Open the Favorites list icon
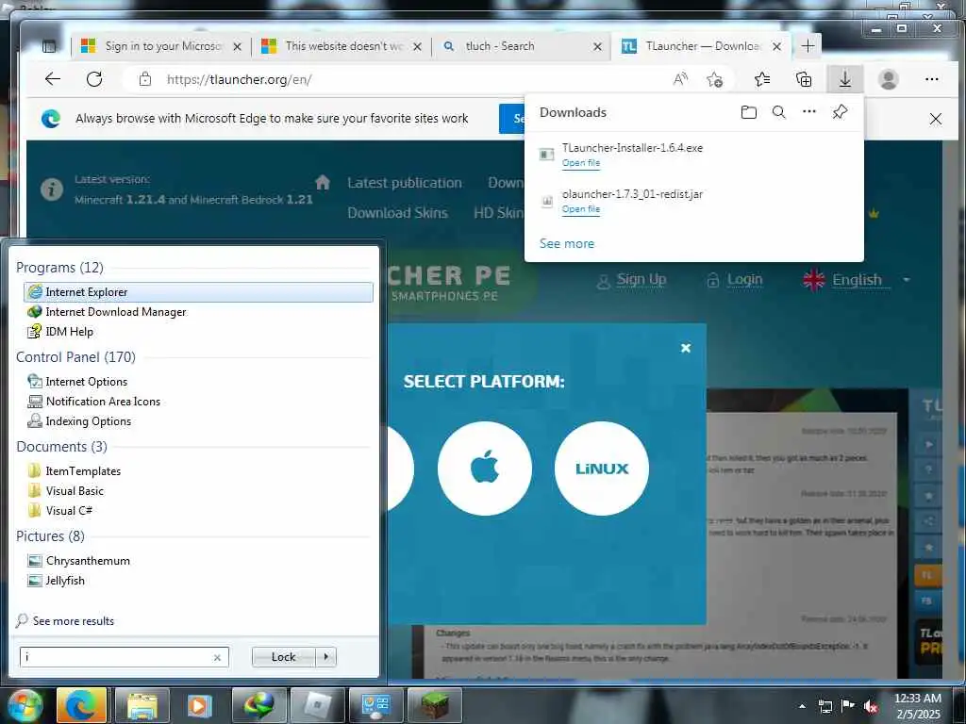966x724 pixels. 762,79
